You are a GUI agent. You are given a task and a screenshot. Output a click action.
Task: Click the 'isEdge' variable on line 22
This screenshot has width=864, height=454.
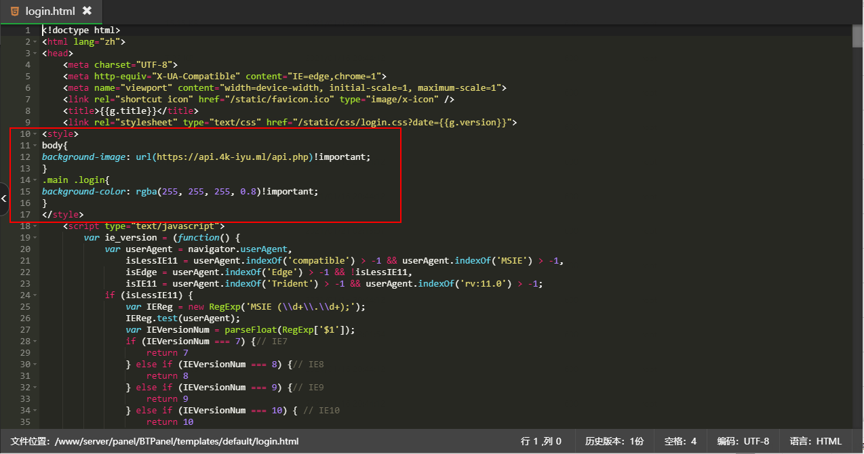[x=141, y=272]
